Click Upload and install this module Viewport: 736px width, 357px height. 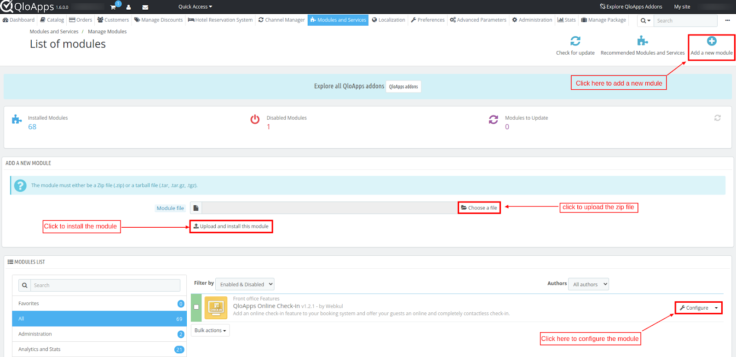pyautogui.click(x=231, y=226)
